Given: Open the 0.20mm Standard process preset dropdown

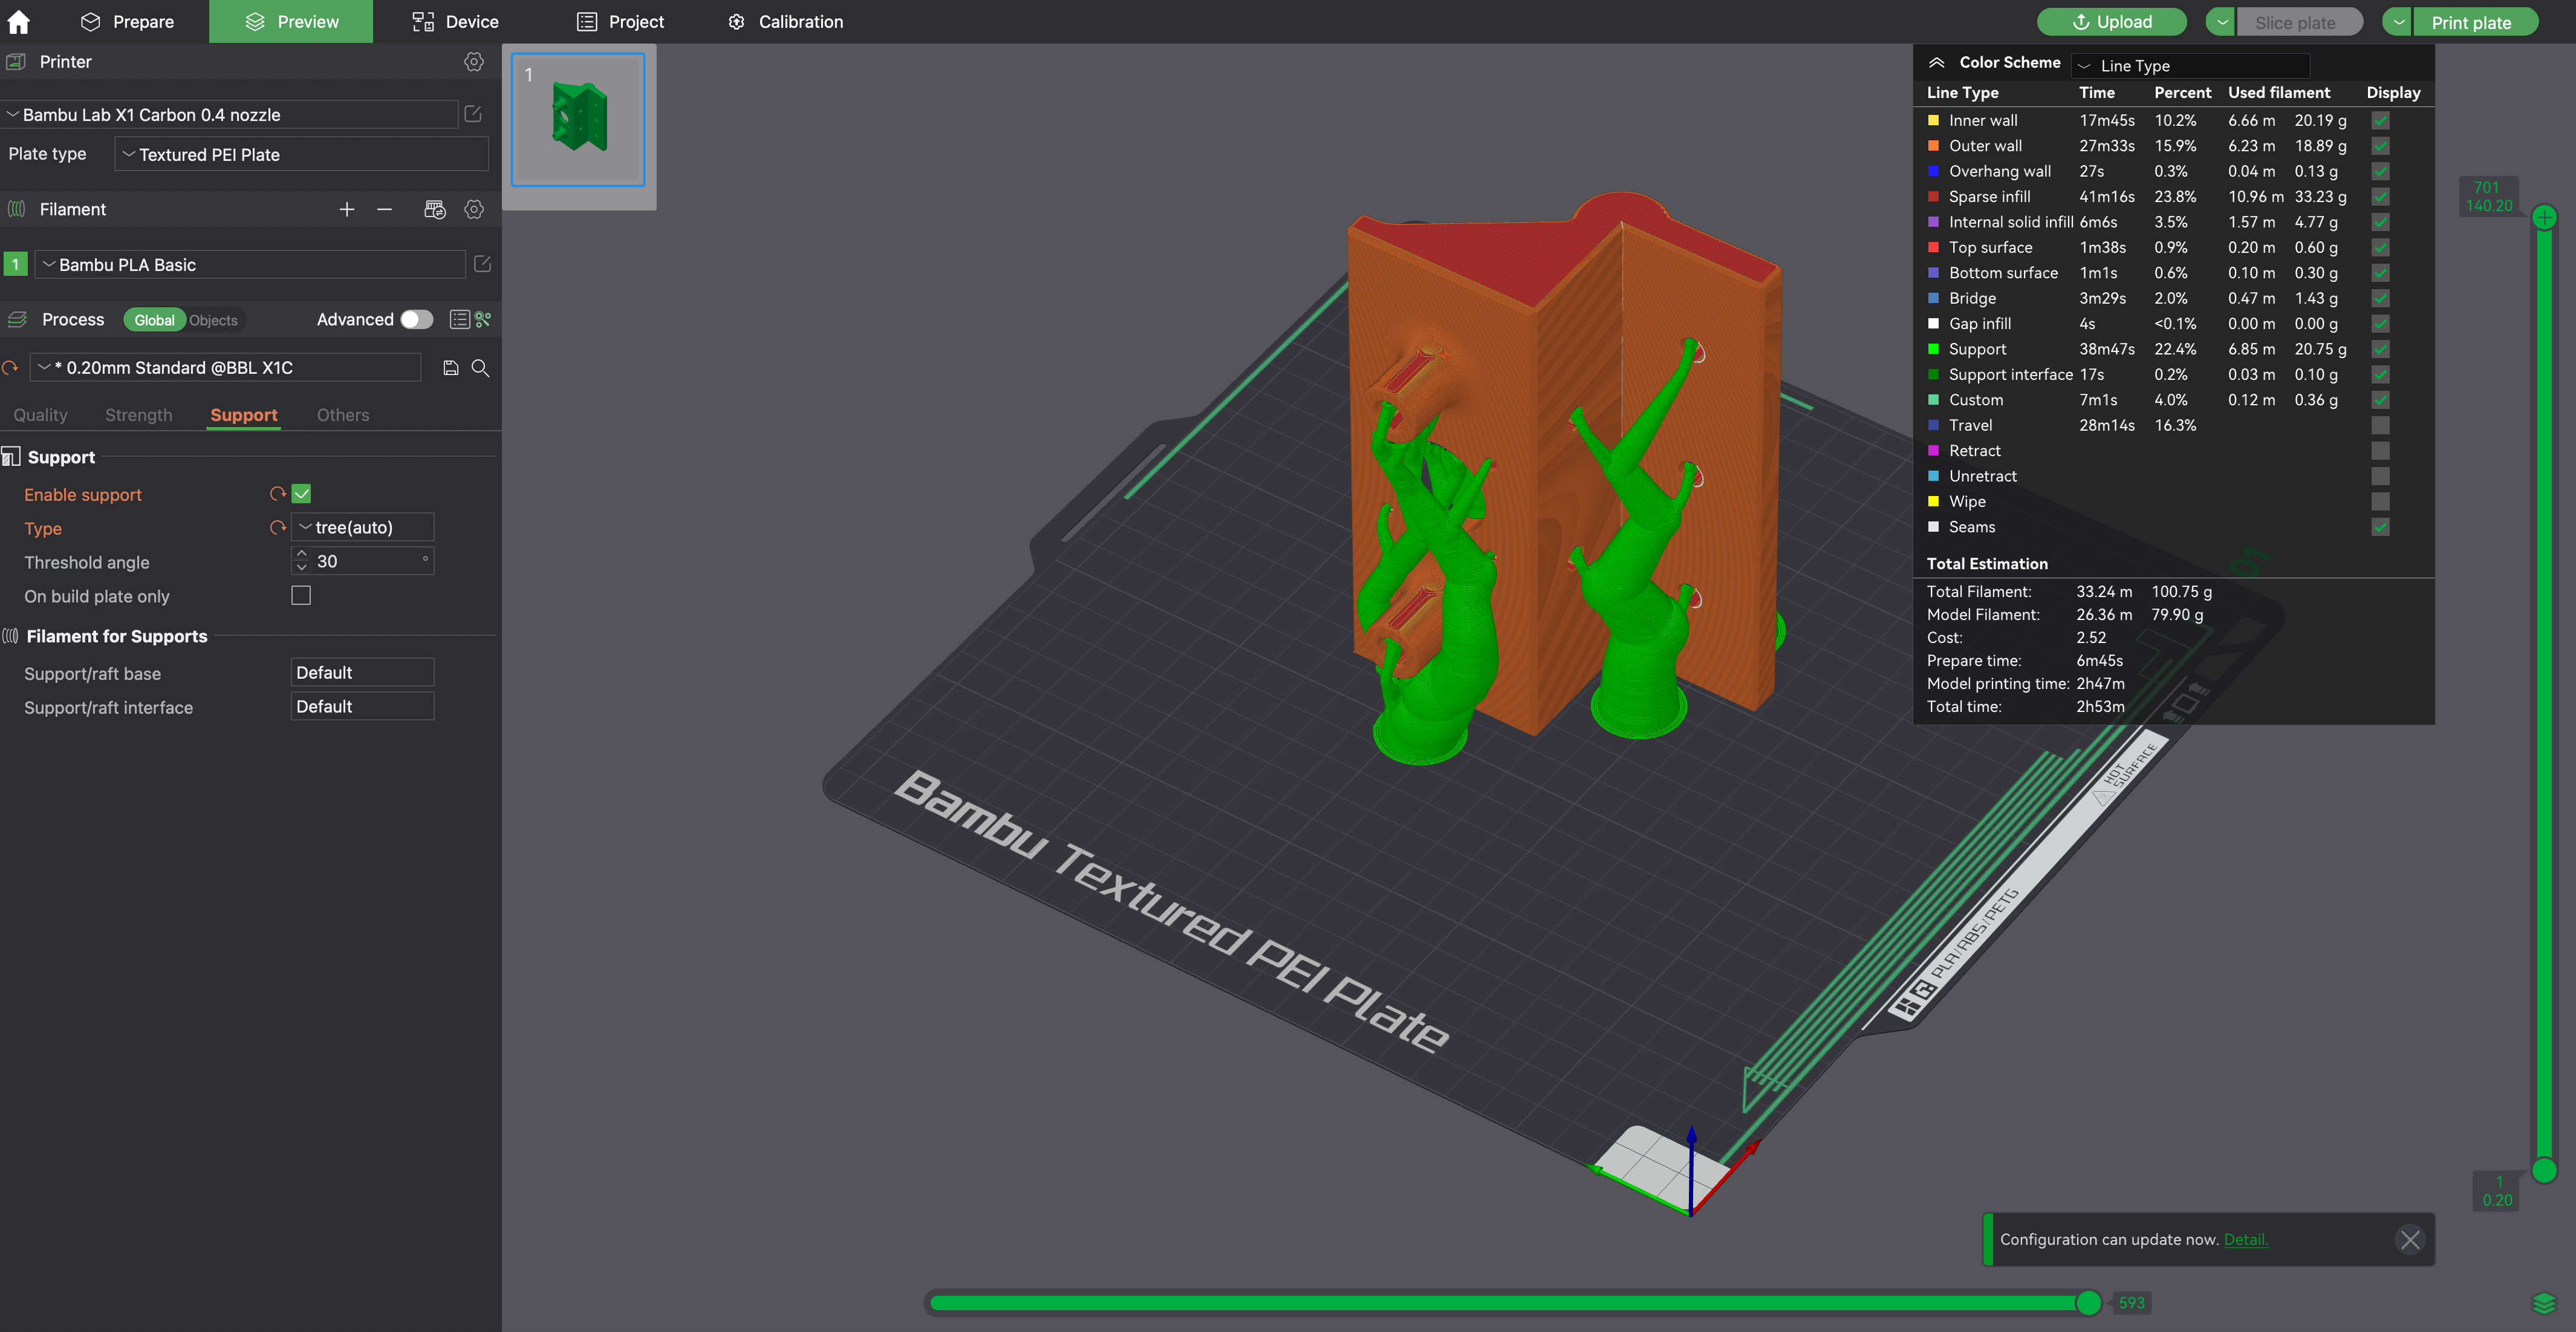Looking at the screenshot, I should (x=226, y=367).
